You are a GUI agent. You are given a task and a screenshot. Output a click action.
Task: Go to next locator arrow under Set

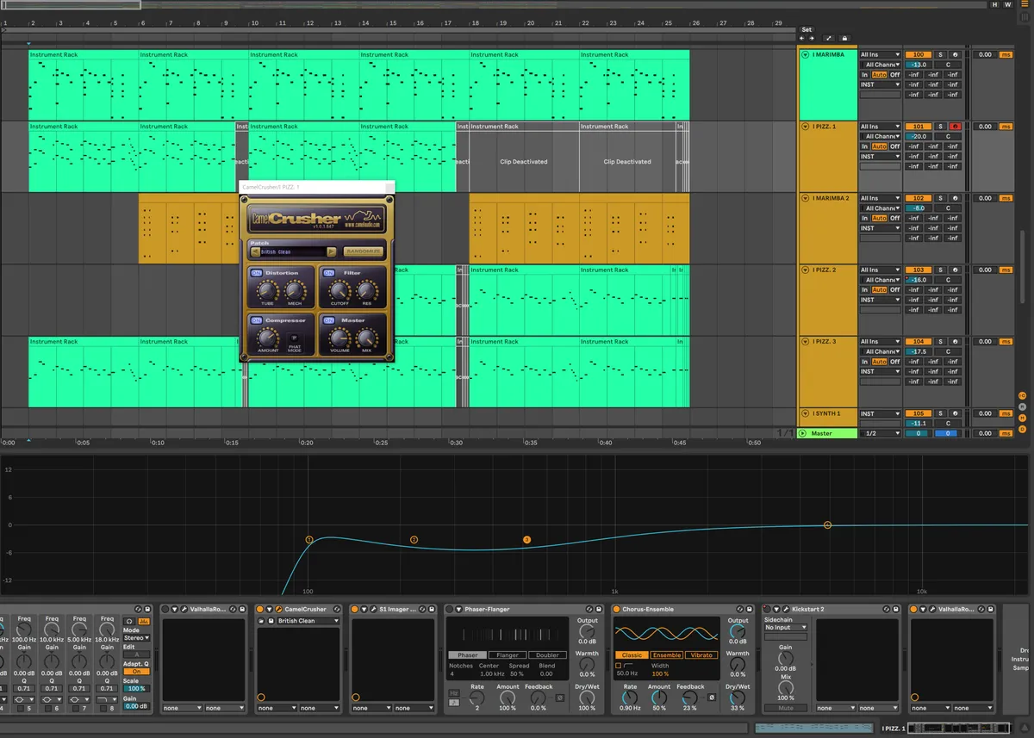click(812, 39)
